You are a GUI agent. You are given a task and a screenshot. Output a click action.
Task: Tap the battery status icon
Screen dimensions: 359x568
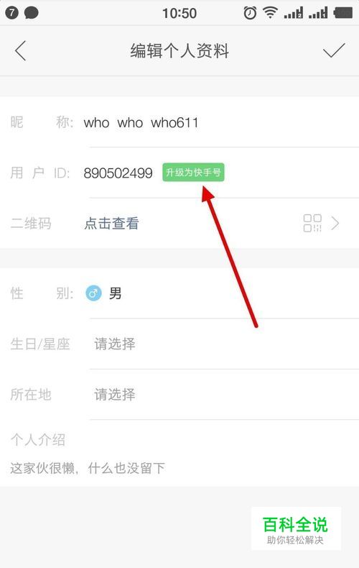[x=342, y=13]
